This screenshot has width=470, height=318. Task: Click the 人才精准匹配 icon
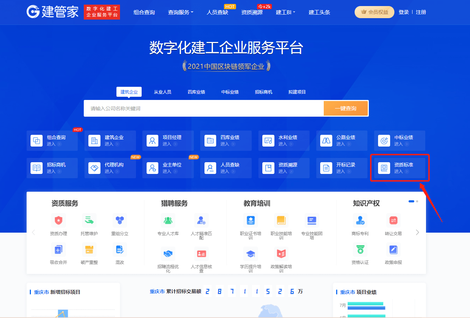click(x=201, y=221)
